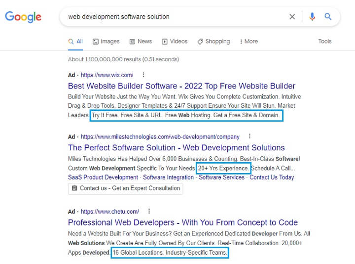The image size is (355, 264).
Task: Clear the search box with X icon
Action: pos(292,17)
